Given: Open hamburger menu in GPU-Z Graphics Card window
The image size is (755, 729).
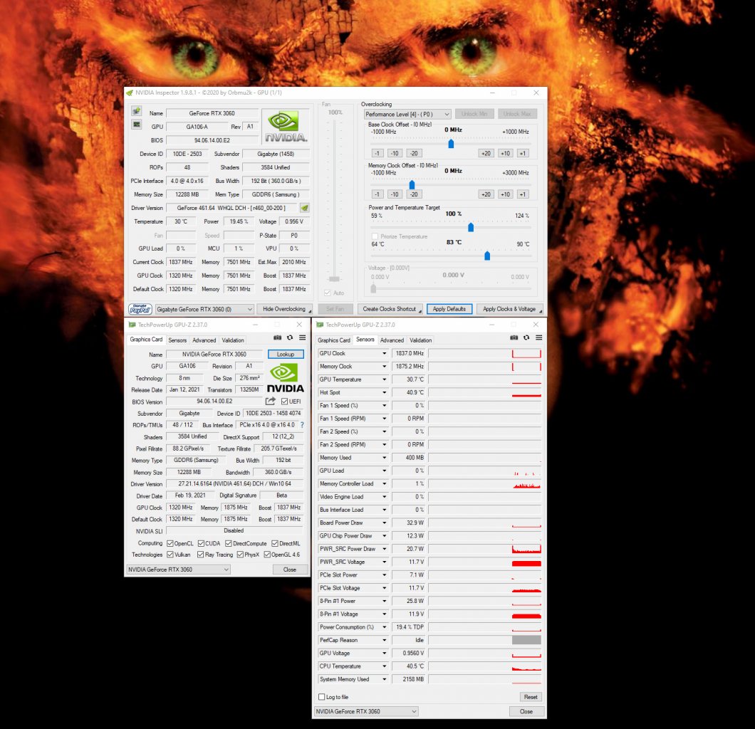Looking at the screenshot, I should [x=303, y=337].
